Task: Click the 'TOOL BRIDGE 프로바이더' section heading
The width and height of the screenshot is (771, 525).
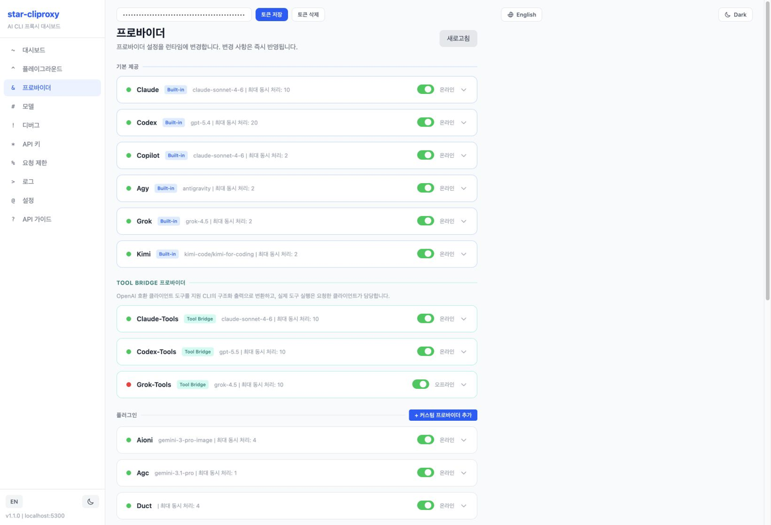Action: [151, 283]
